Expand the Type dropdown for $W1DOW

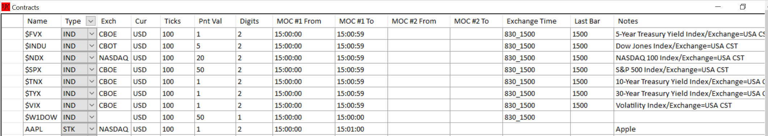tap(92, 117)
